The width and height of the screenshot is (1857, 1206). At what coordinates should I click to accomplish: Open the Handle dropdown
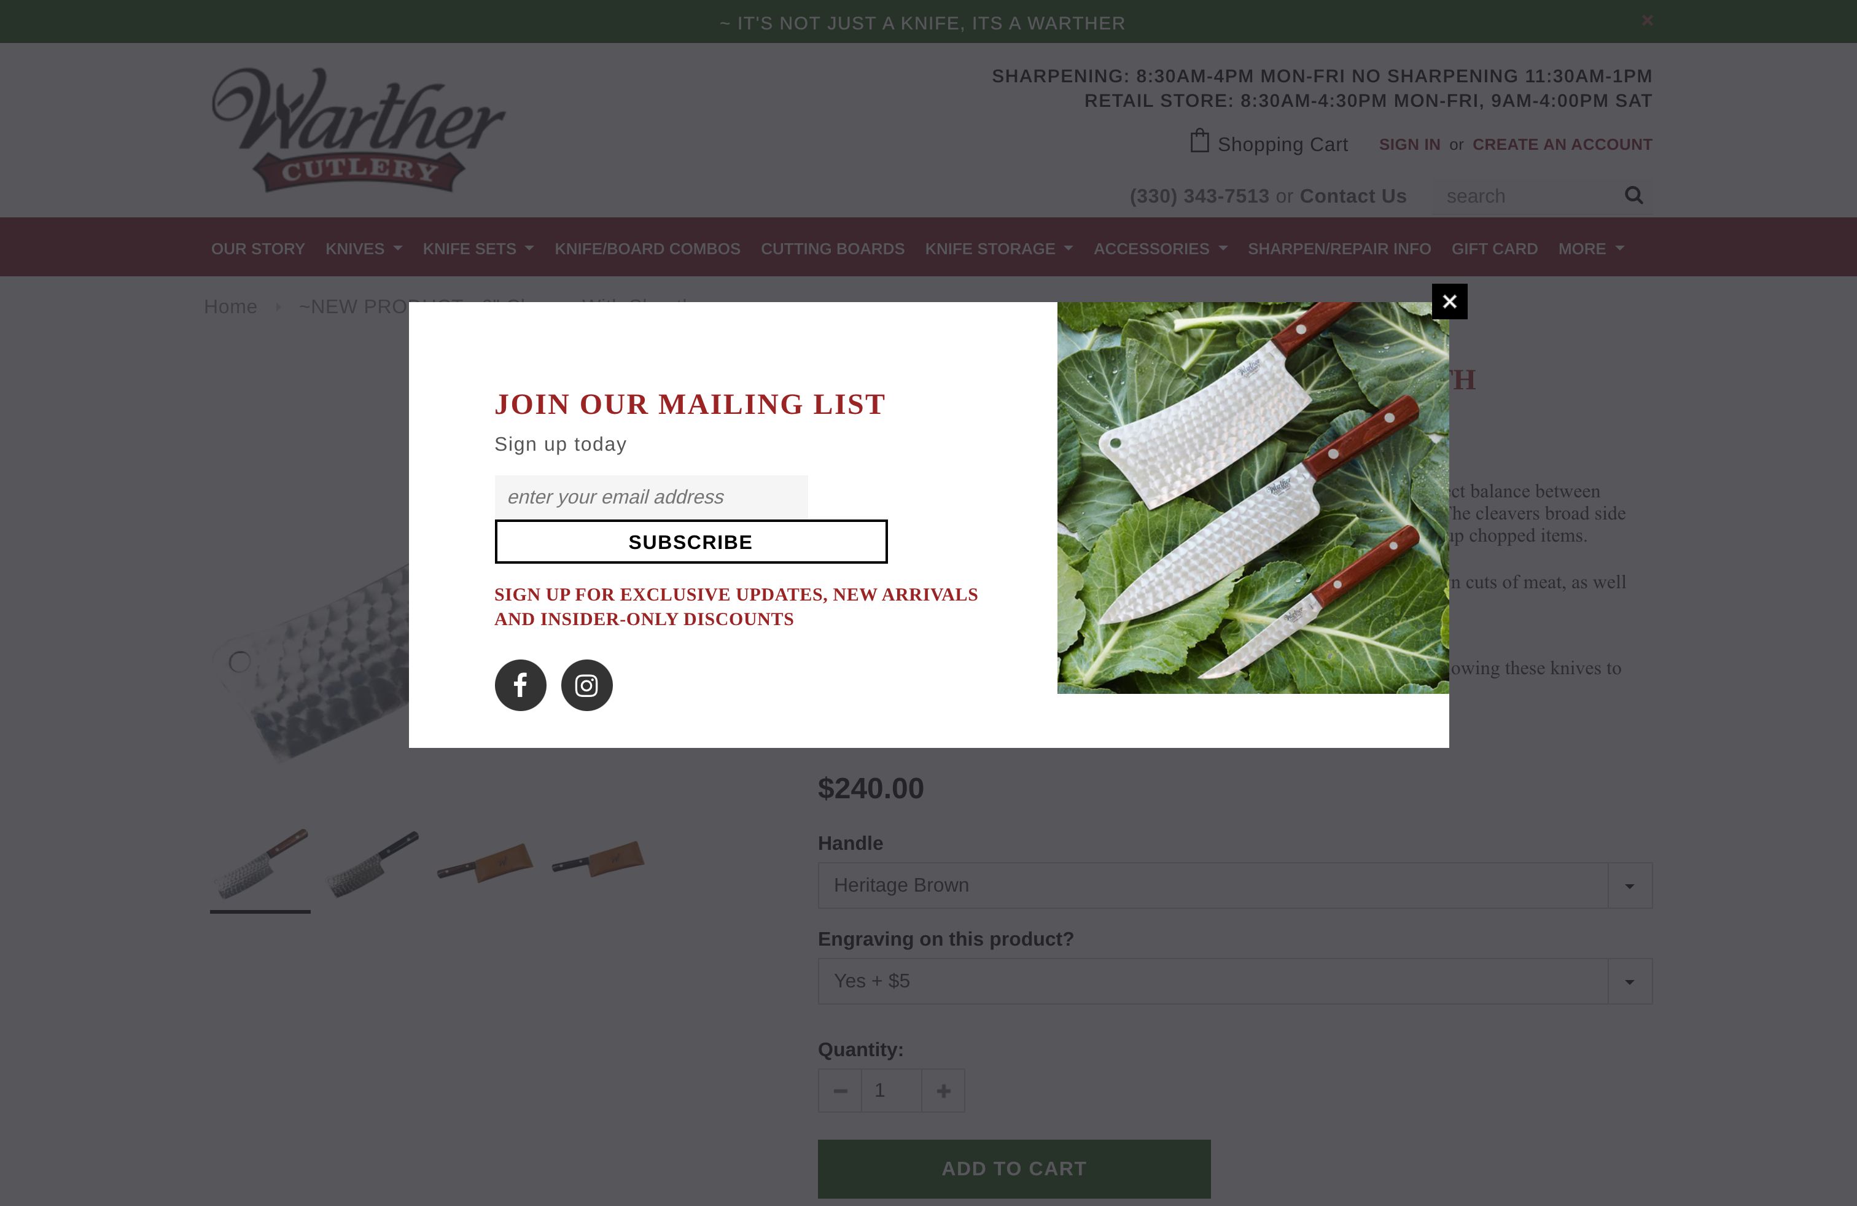coord(1234,885)
